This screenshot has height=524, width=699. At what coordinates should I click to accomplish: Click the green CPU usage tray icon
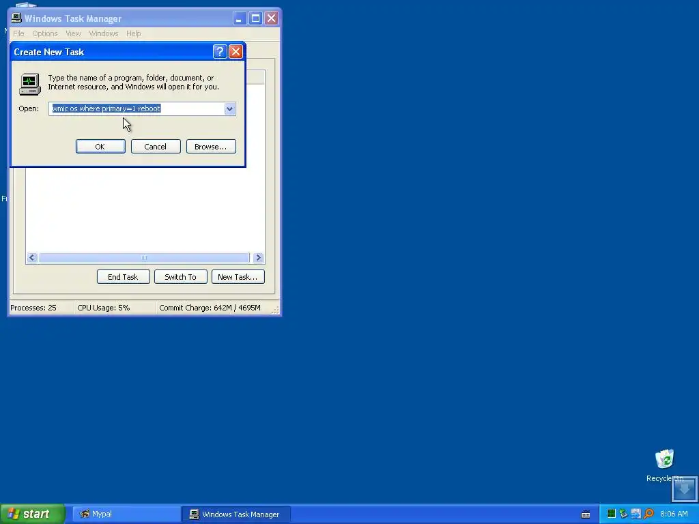tap(612, 514)
